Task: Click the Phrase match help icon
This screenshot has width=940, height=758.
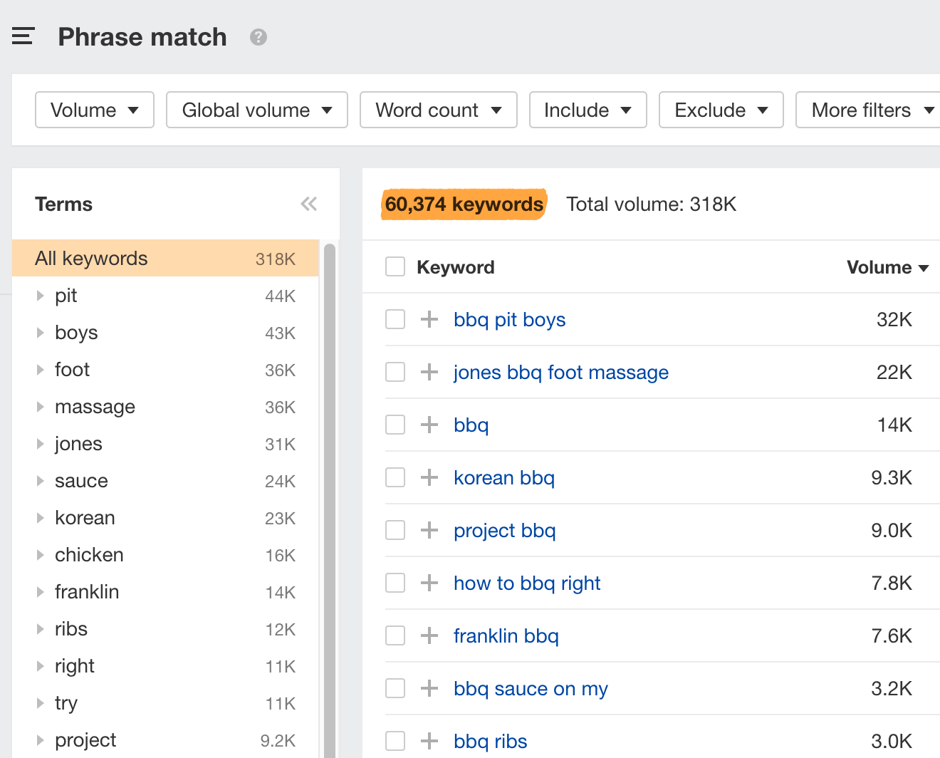Action: coord(258,37)
